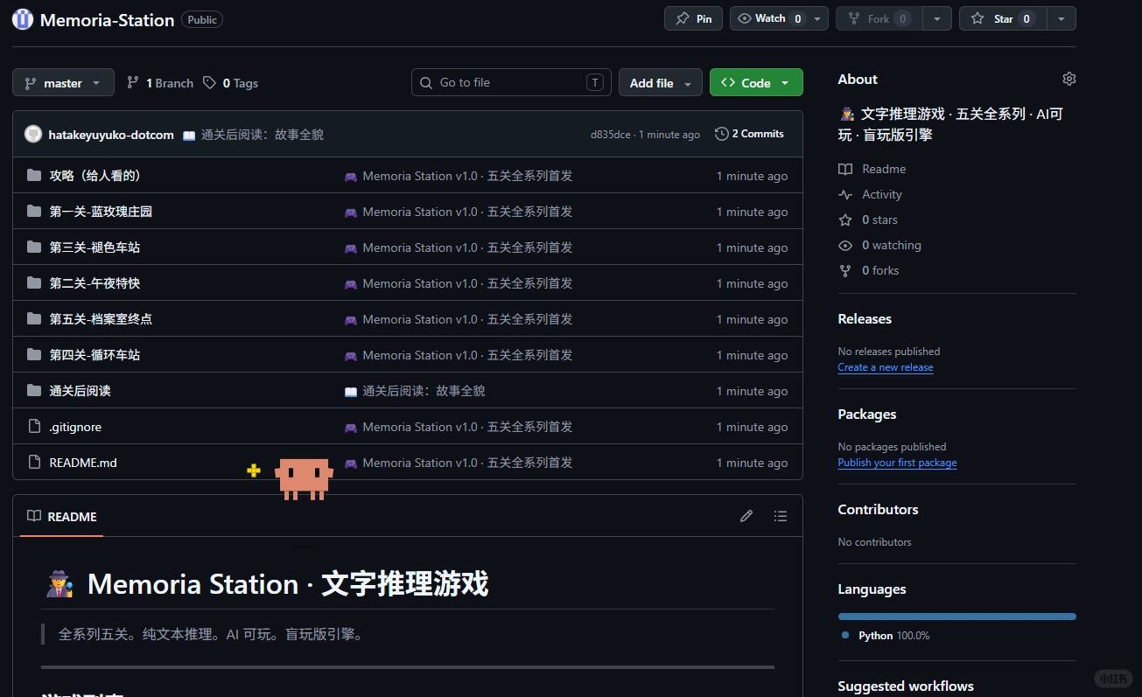Click folder icon beside 第四关-循环车站
The image size is (1142, 697).
click(x=34, y=355)
